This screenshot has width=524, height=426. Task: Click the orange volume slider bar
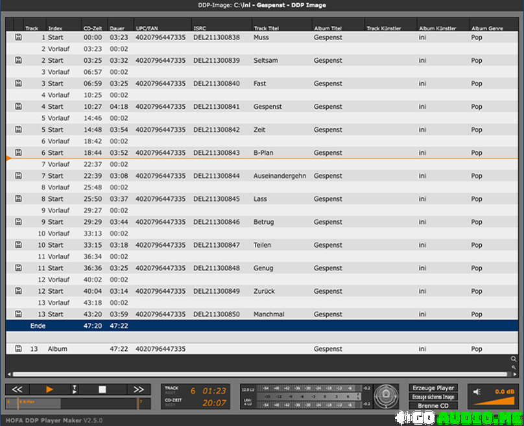click(x=495, y=402)
